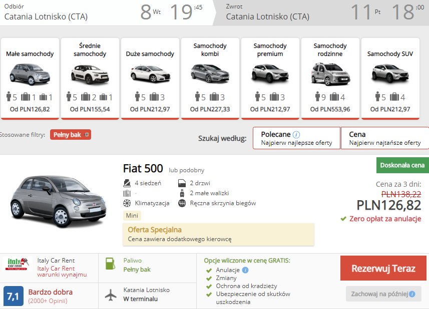Click the return time 18:00
Screen dimensions: 429x309
click(408, 12)
